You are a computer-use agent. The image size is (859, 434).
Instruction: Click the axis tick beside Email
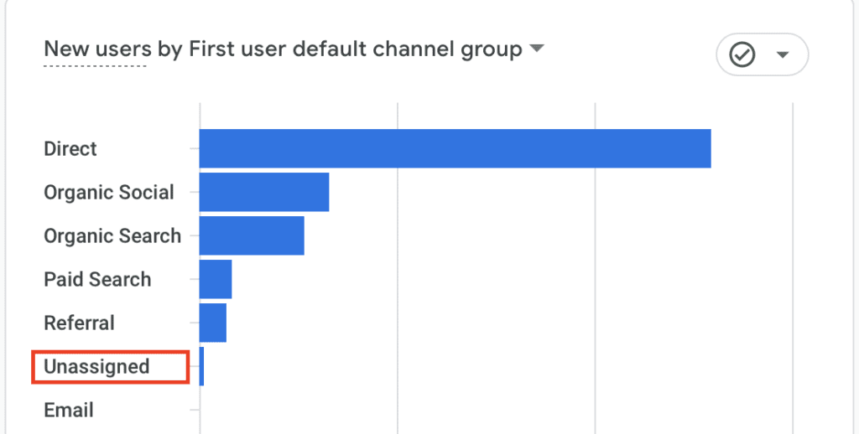click(x=195, y=411)
